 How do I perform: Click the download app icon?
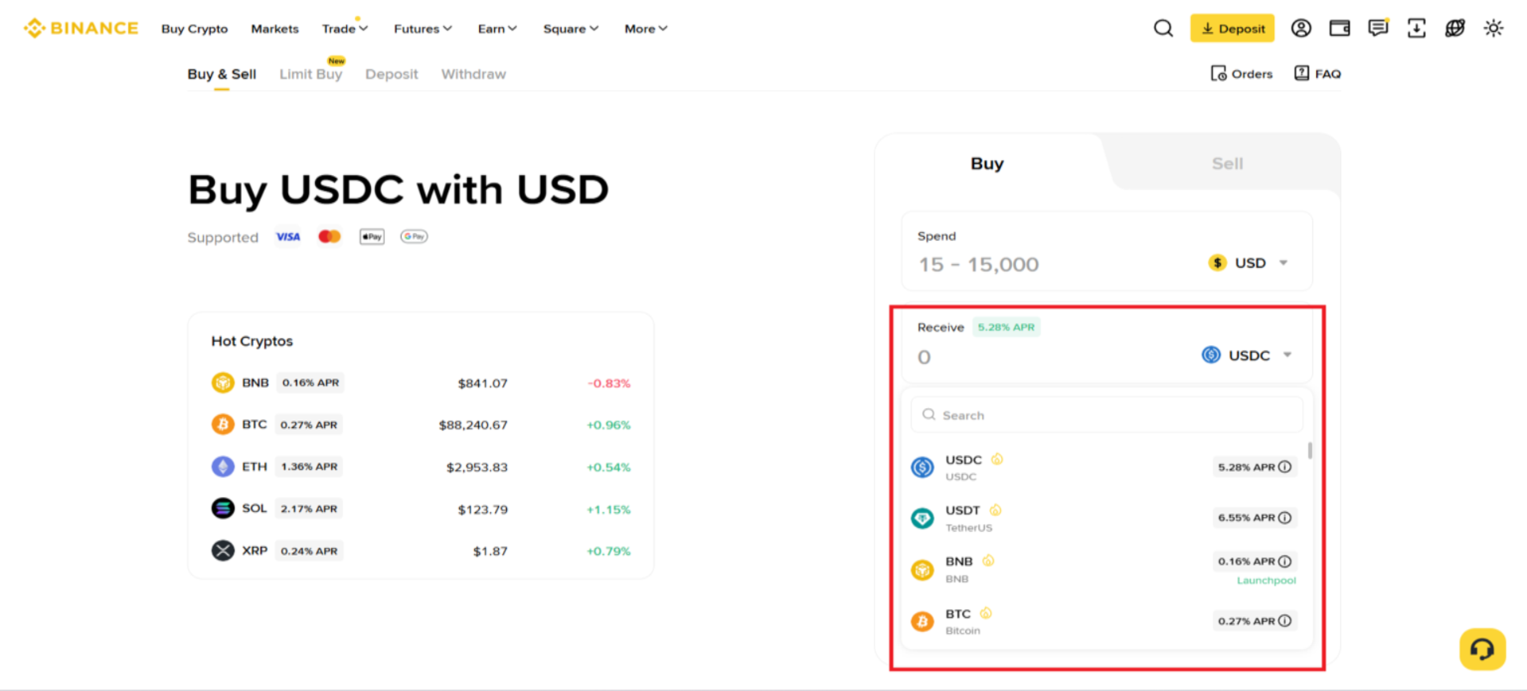[x=1416, y=29]
